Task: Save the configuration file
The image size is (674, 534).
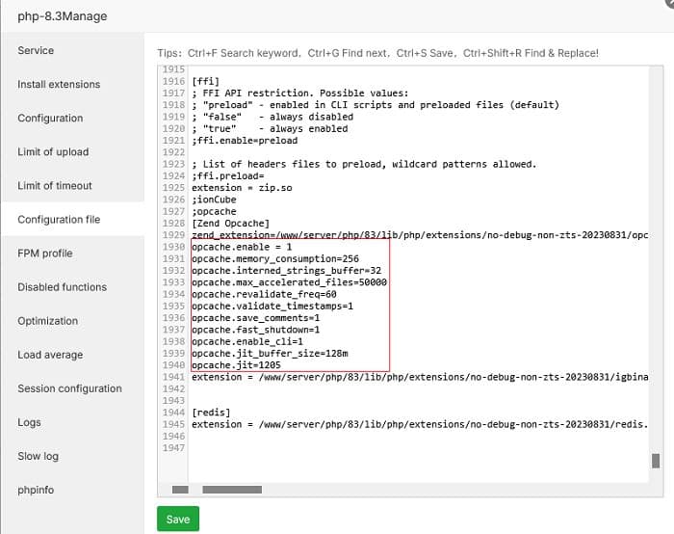Action: click(x=178, y=519)
